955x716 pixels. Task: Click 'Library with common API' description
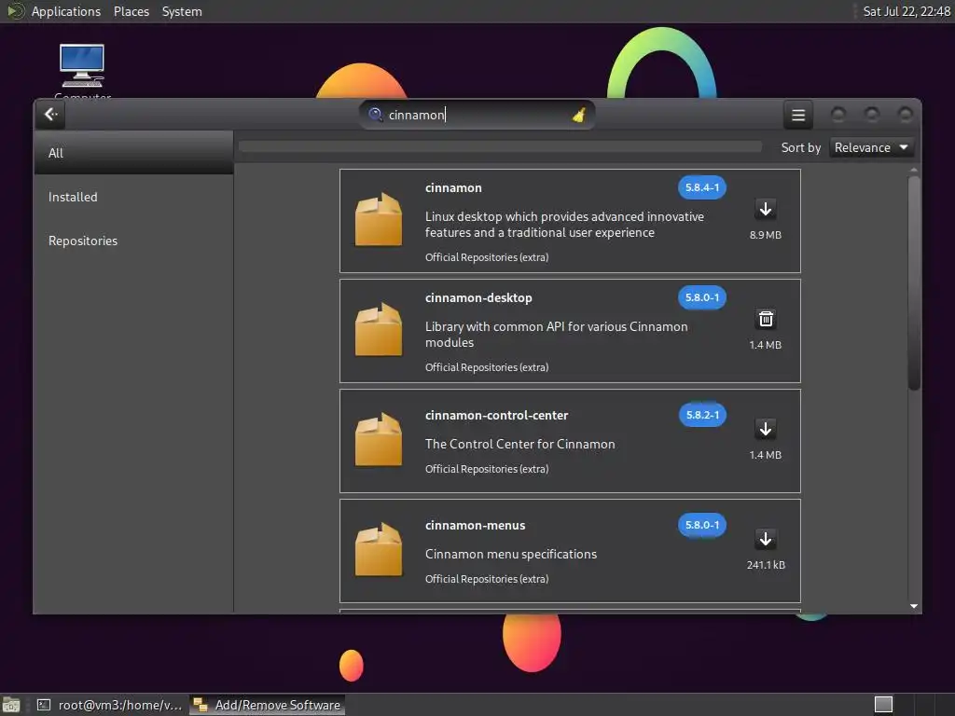[556, 335]
